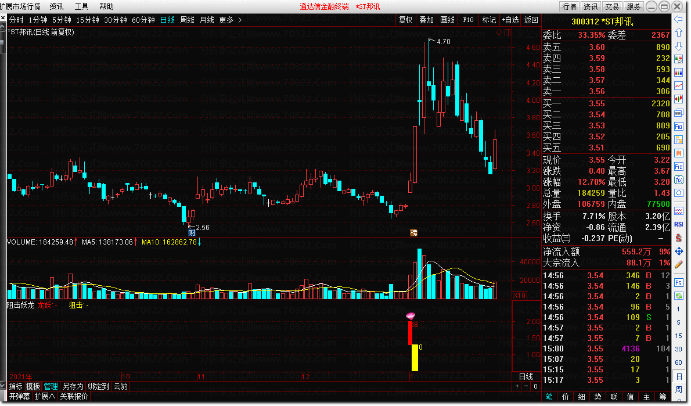691x406 pixels.
Task: Click the plus zoom button at chart bottom
Action: tap(517, 386)
